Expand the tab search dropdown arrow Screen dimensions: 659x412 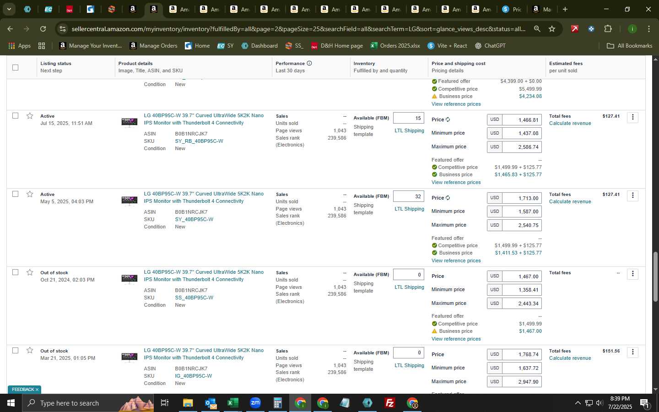[9, 9]
